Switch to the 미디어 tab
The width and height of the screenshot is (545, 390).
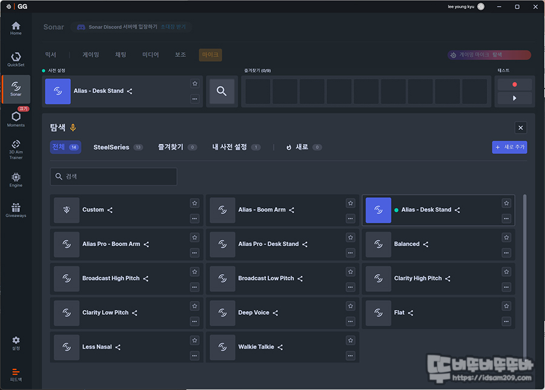[151, 55]
